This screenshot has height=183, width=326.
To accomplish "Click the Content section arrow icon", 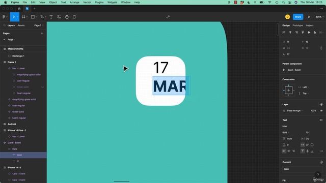I will pos(321,162).
